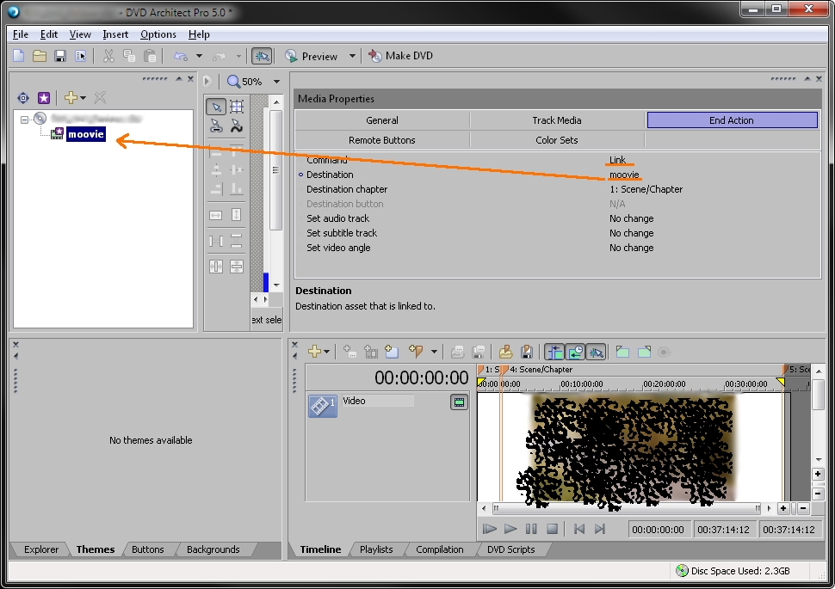Open the undo history dropdown arrow
Viewport: 835px width, 589px height.
coord(199,56)
